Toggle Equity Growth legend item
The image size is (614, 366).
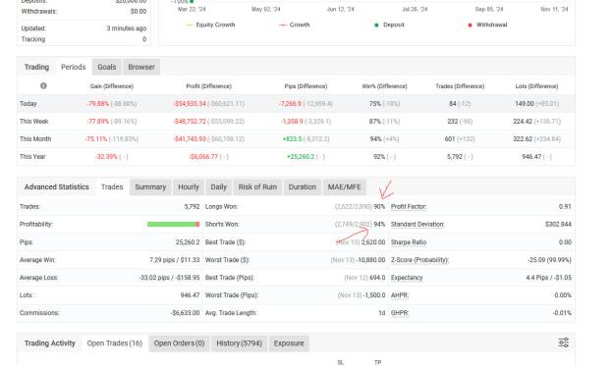[x=210, y=25]
